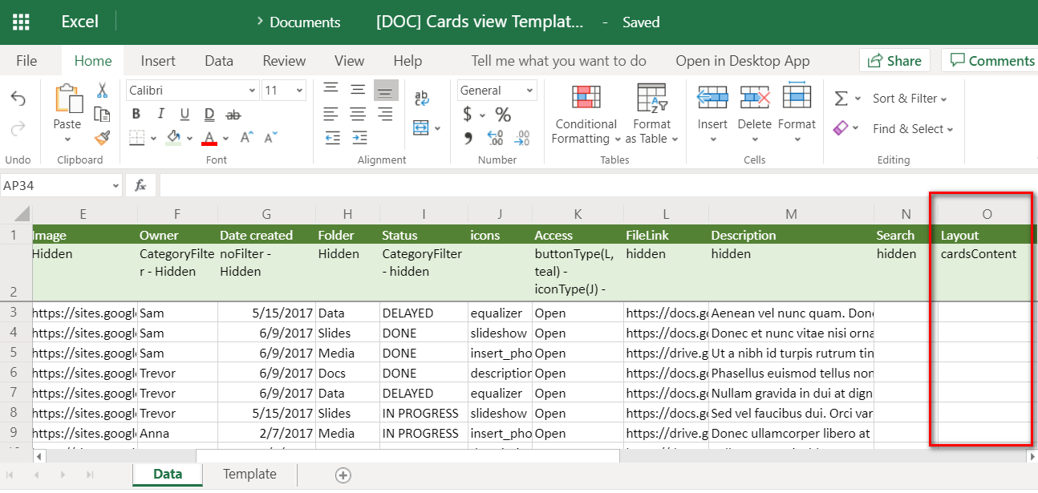Toggle Align Left for cell text
The height and width of the screenshot is (493, 1038).
point(330,115)
